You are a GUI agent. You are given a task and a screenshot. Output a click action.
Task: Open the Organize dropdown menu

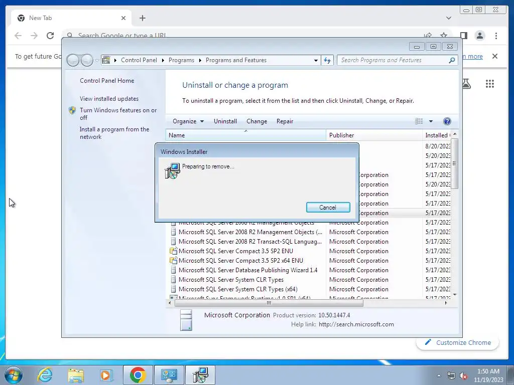pyautogui.click(x=188, y=121)
